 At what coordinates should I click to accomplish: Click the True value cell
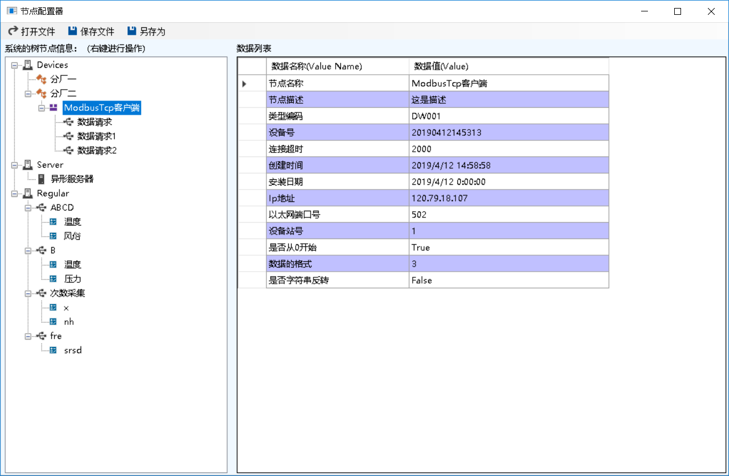(x=509, y=248)
